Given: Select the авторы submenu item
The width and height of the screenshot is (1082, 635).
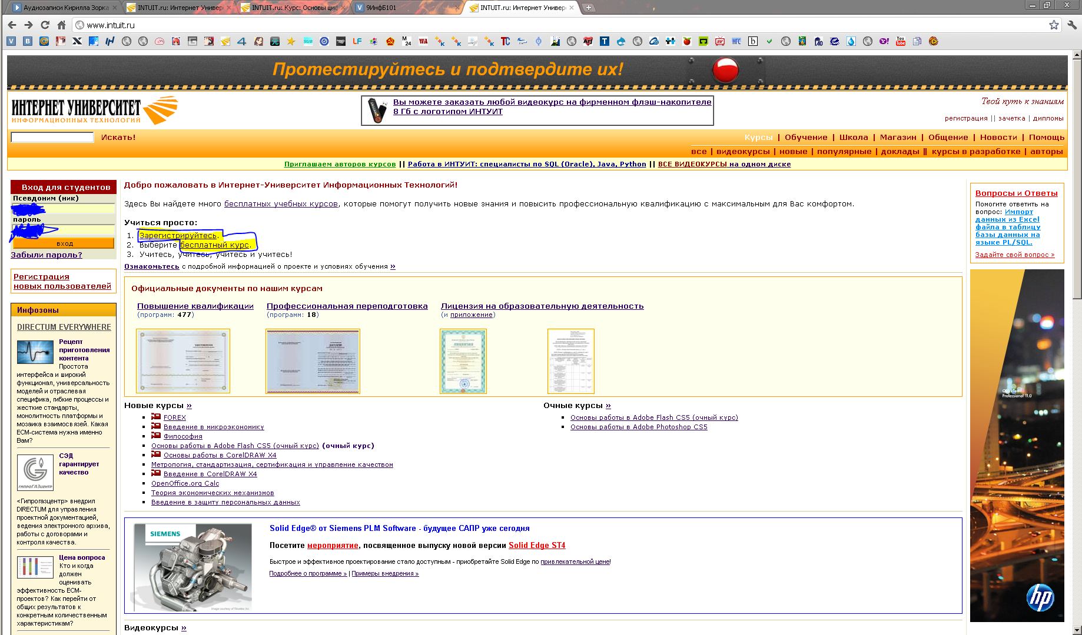Looking at the screenshot, I should pos(1047,152).
